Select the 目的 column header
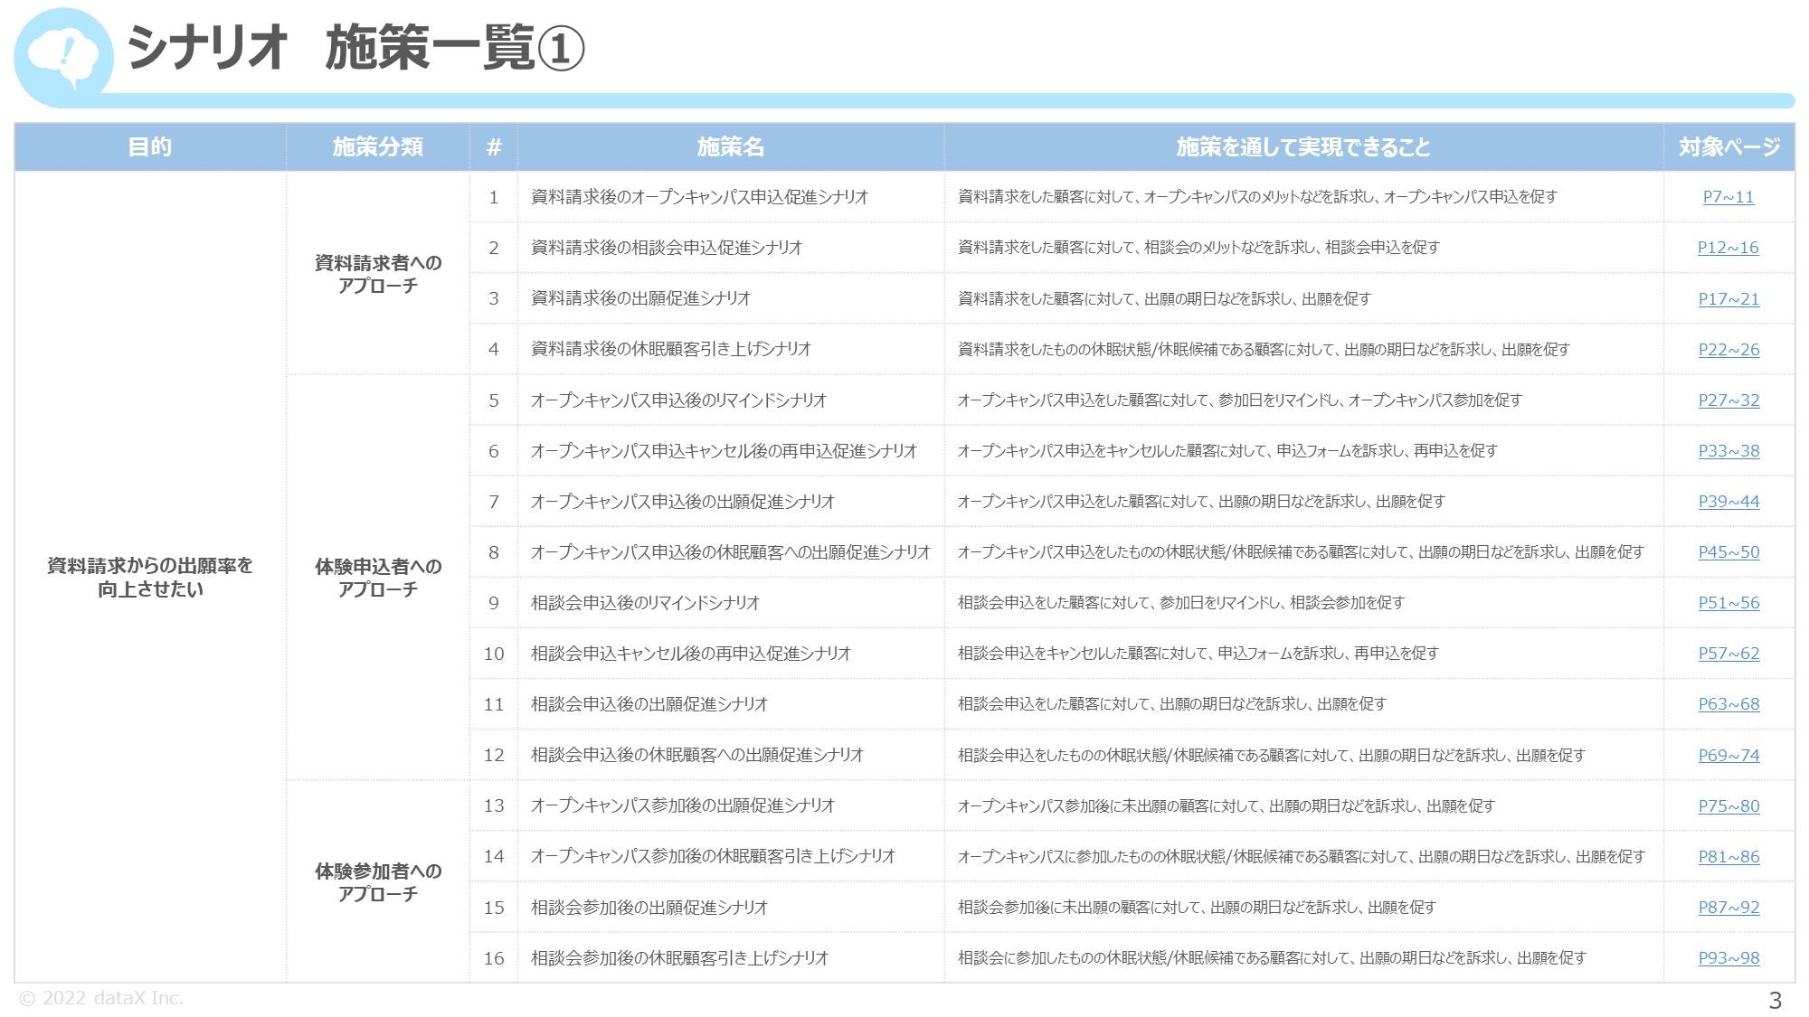The image size is (1809, 1017). coord(150,146)
